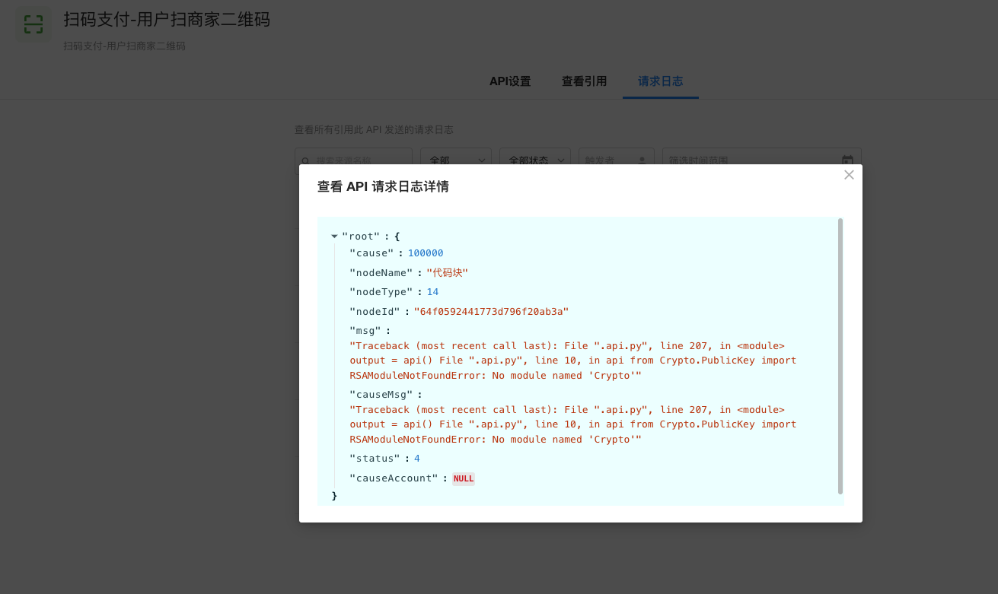Open the 全部状态 status dropdown
This screenshot has width=998, height=594.
coord(535,160)
